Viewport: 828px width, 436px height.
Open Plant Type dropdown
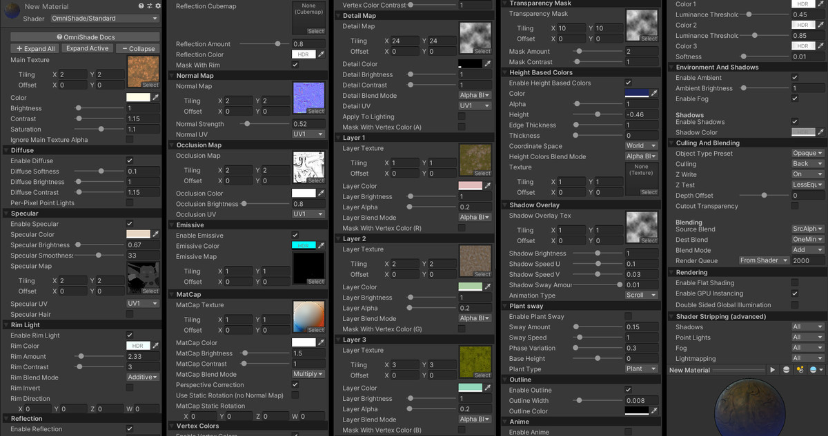(641, 368)
